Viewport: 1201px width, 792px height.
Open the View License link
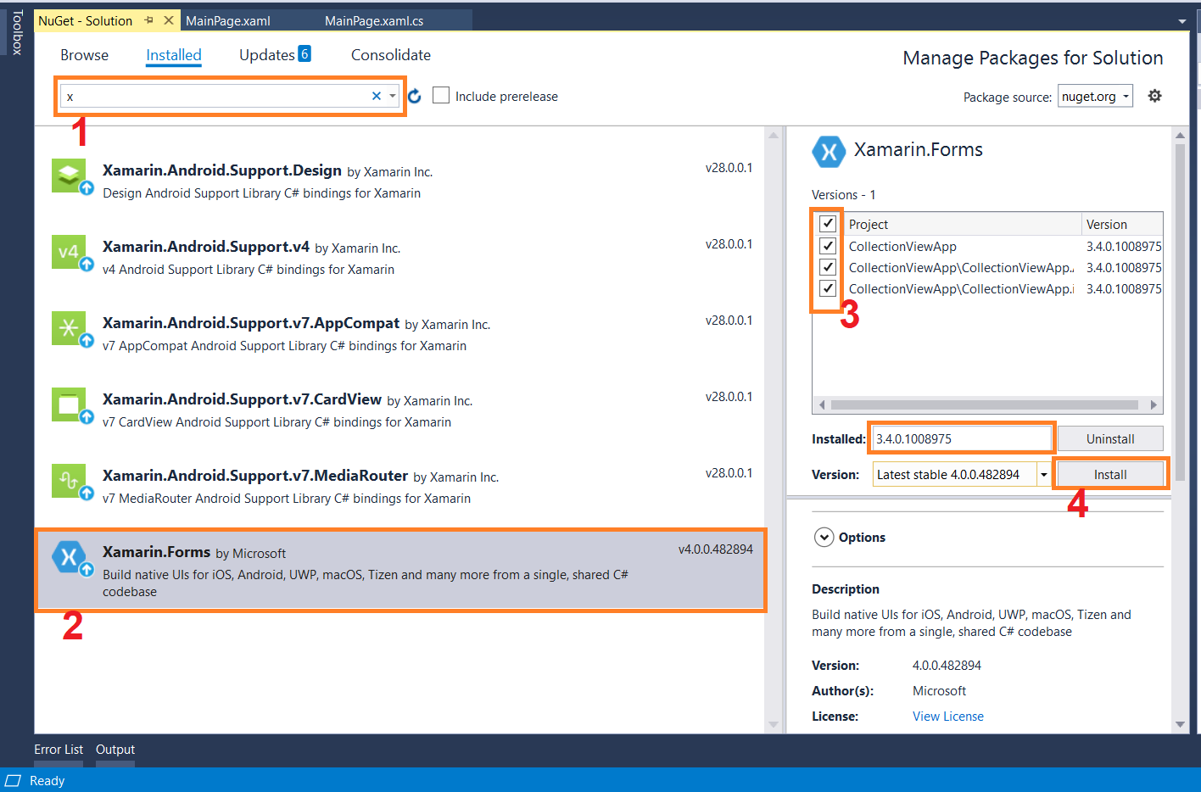point(947,716)
